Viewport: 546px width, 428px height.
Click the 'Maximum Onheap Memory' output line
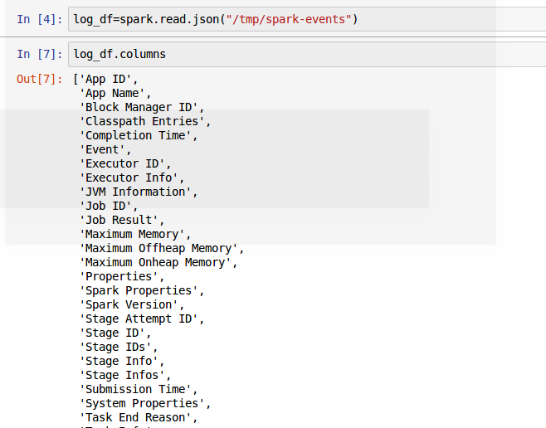[x=158, y=262]
